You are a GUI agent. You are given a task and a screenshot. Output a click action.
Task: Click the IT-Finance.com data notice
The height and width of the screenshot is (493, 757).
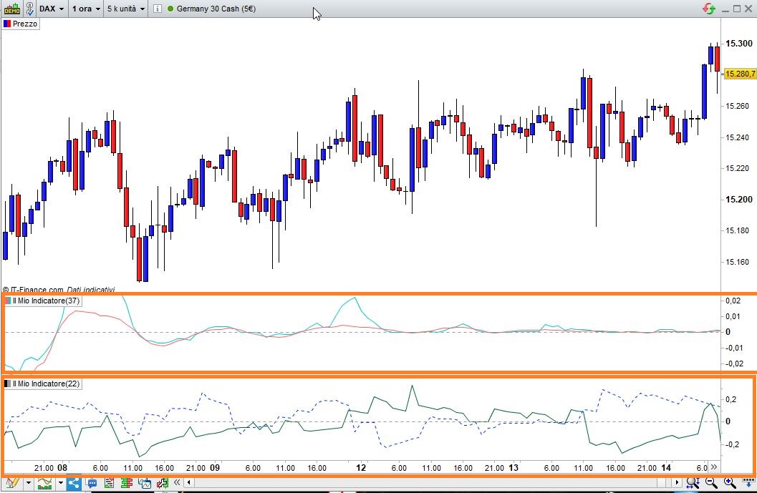tap(59, 290)
